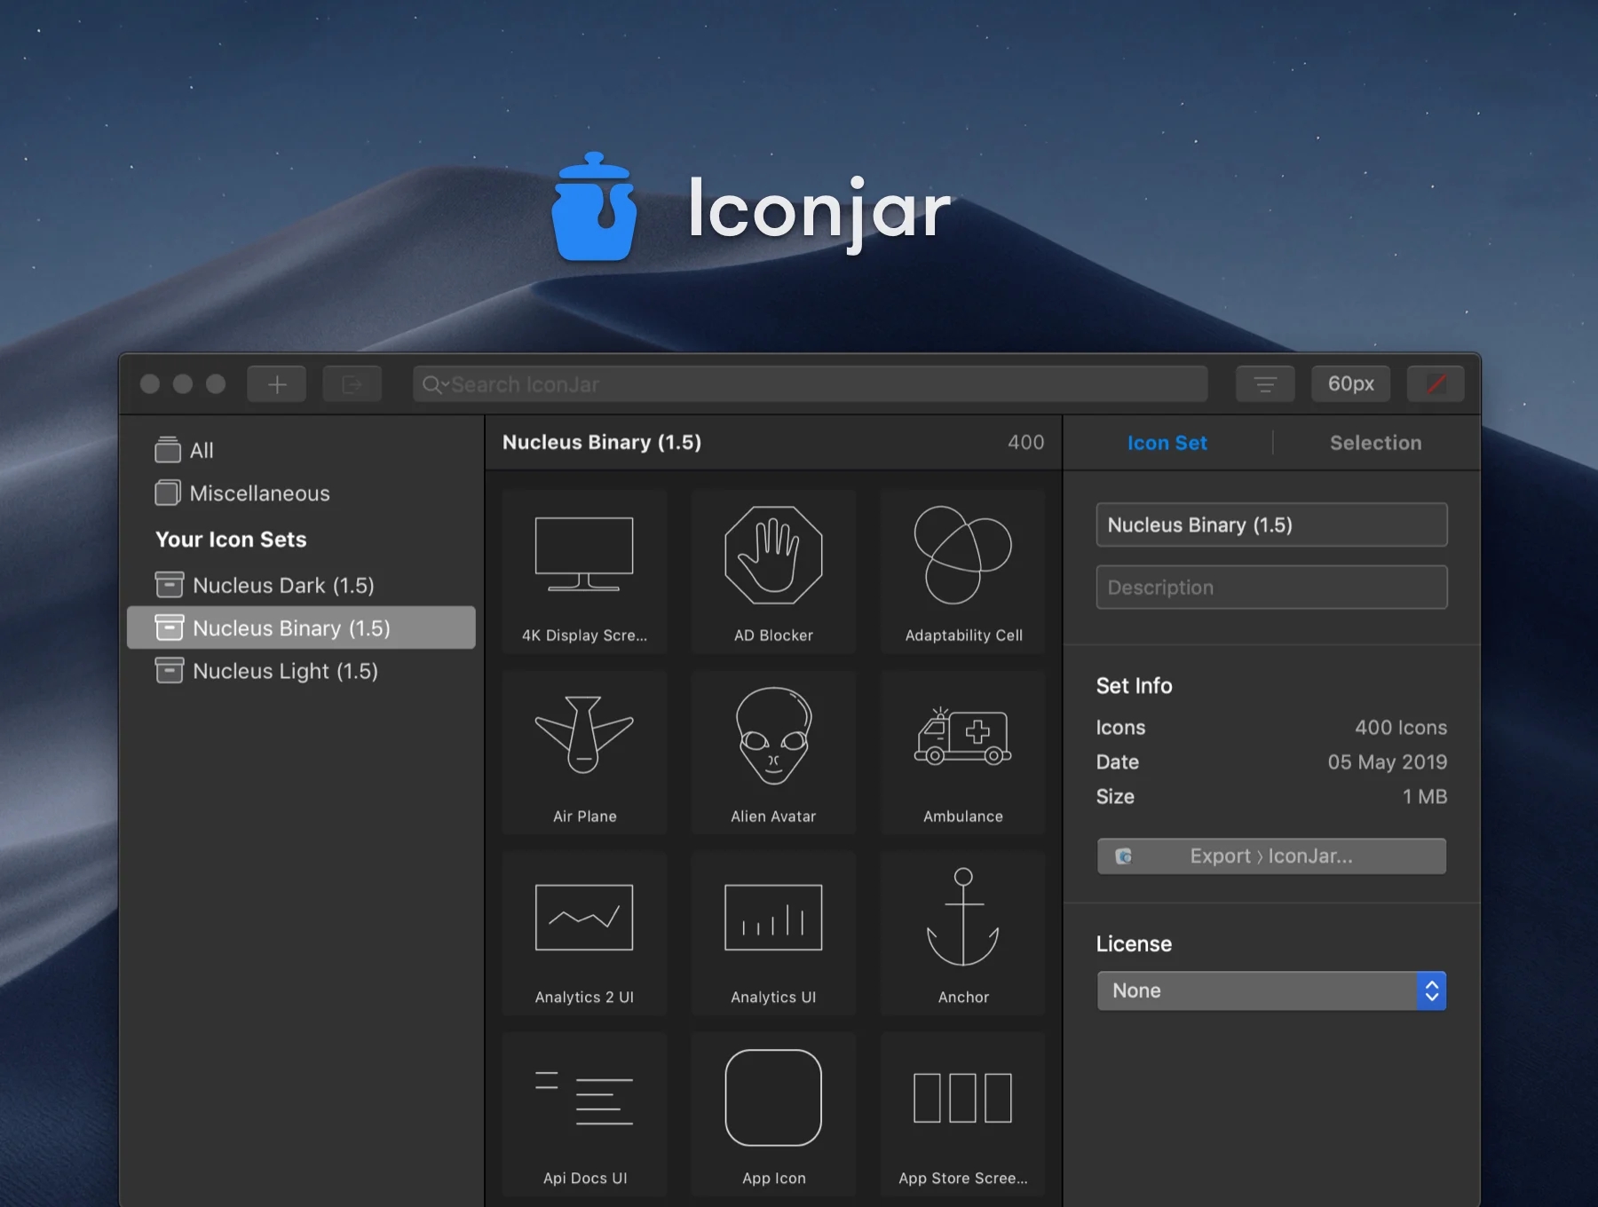Image resolution: width=1598 pixels, height=1207 pixels.
Task: Click the red close window button
Action: pos(150,383)
